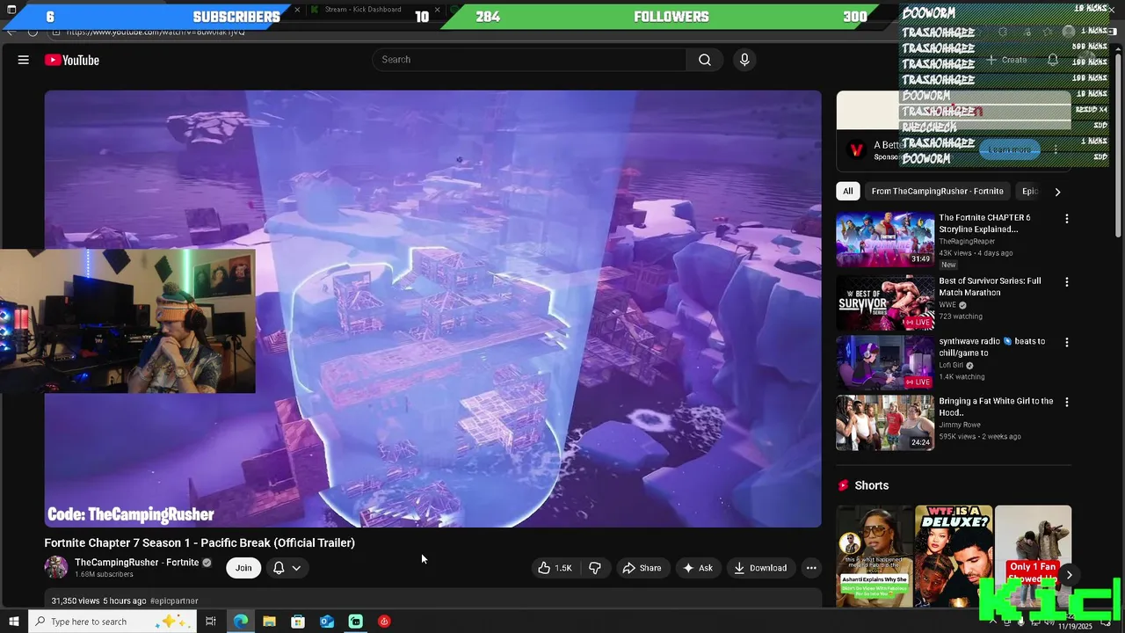Image resolution: width=1125 pixels, height=633 pixels.
Task: Select From TheCampingRusher - Fortnite chip
Action: pos(937,191)
